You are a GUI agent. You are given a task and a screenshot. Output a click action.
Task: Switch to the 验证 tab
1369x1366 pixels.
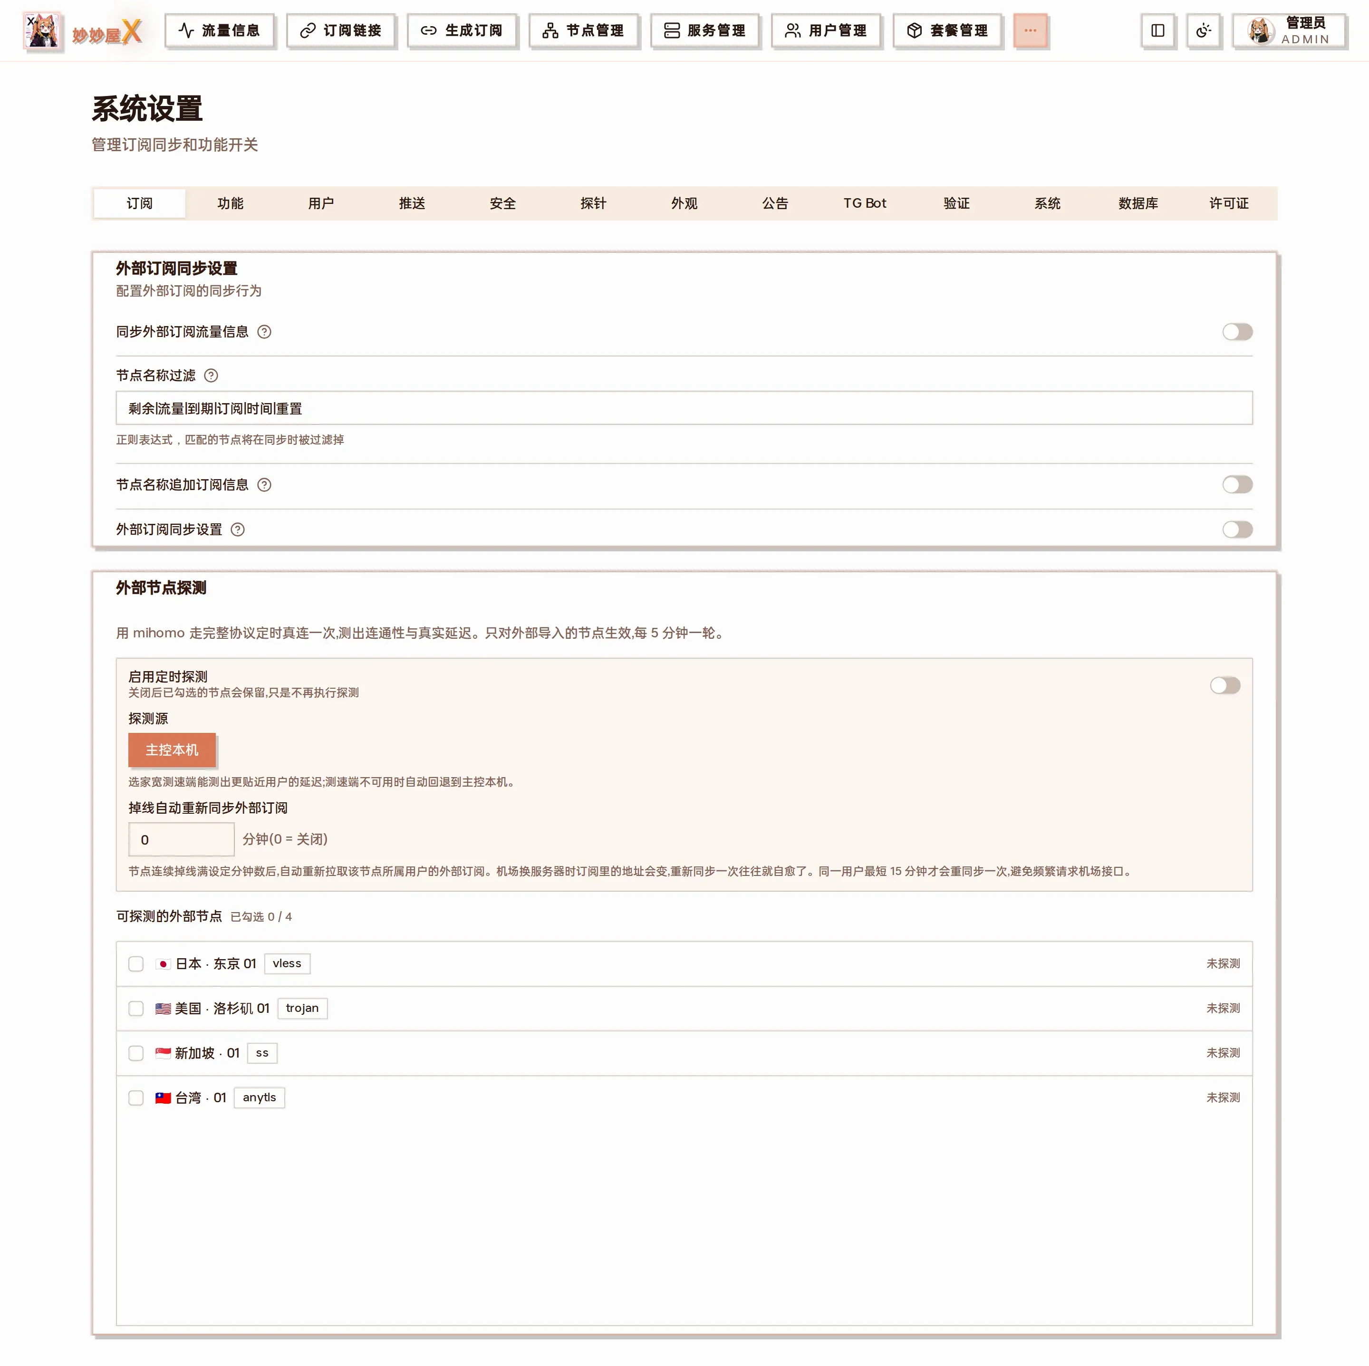pos(956,203)
